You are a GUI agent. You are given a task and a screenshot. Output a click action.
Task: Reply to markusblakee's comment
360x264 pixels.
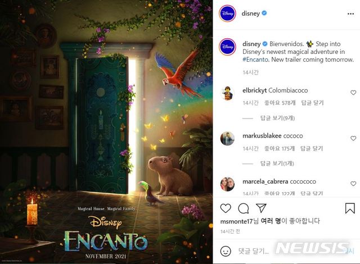tap(312, 148)
